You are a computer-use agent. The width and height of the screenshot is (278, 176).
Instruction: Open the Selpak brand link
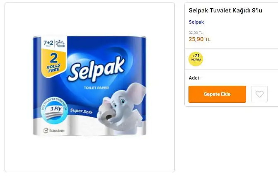click(x=196, y=22)
